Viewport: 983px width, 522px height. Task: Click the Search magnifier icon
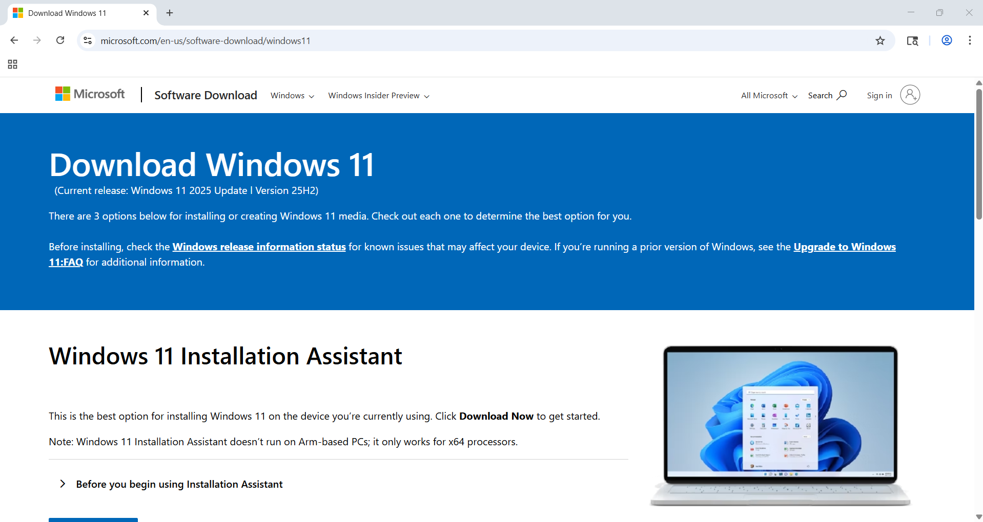tap(842, 95)
